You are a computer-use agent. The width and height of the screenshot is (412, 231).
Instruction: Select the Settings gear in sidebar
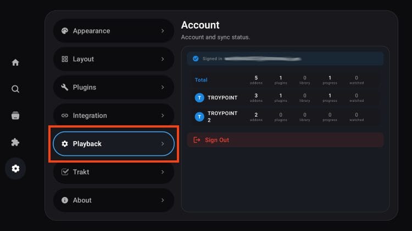tap(15, 169)
